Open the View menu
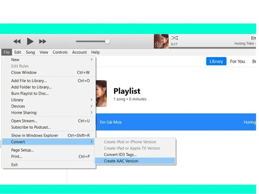259x194 pixels. tap(44, 52)
